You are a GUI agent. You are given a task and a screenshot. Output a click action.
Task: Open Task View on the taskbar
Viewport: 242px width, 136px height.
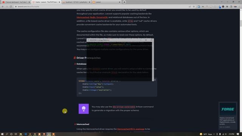click(16, 134)
